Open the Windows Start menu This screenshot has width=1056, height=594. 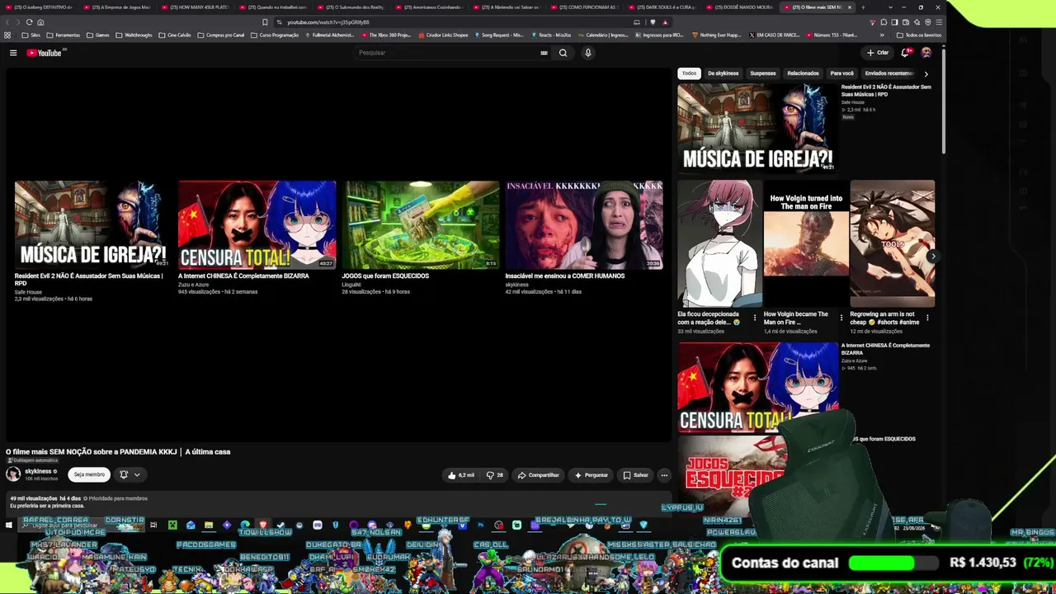[9, 525]
